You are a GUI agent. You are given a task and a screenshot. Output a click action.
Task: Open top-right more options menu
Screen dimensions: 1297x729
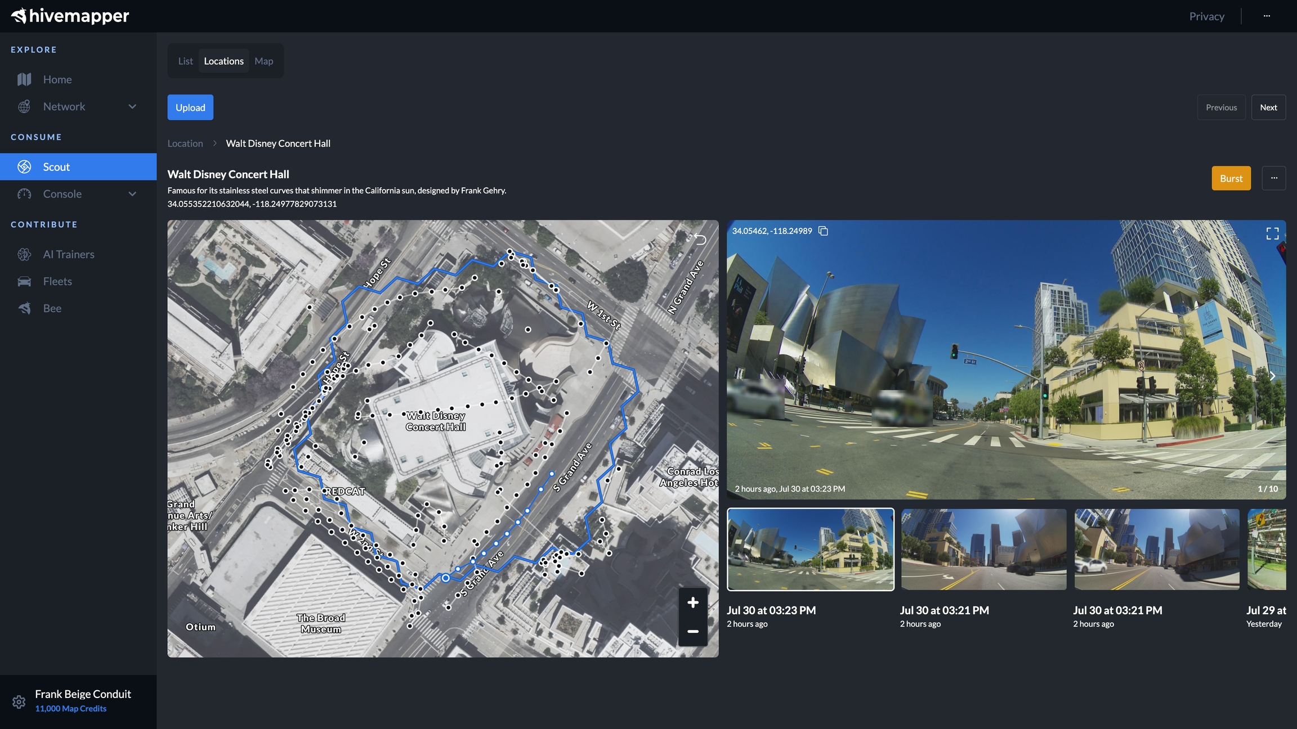(1267, 16)
